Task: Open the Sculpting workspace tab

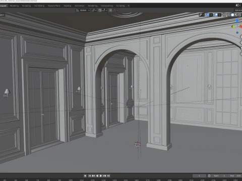Action: [26, 6]
